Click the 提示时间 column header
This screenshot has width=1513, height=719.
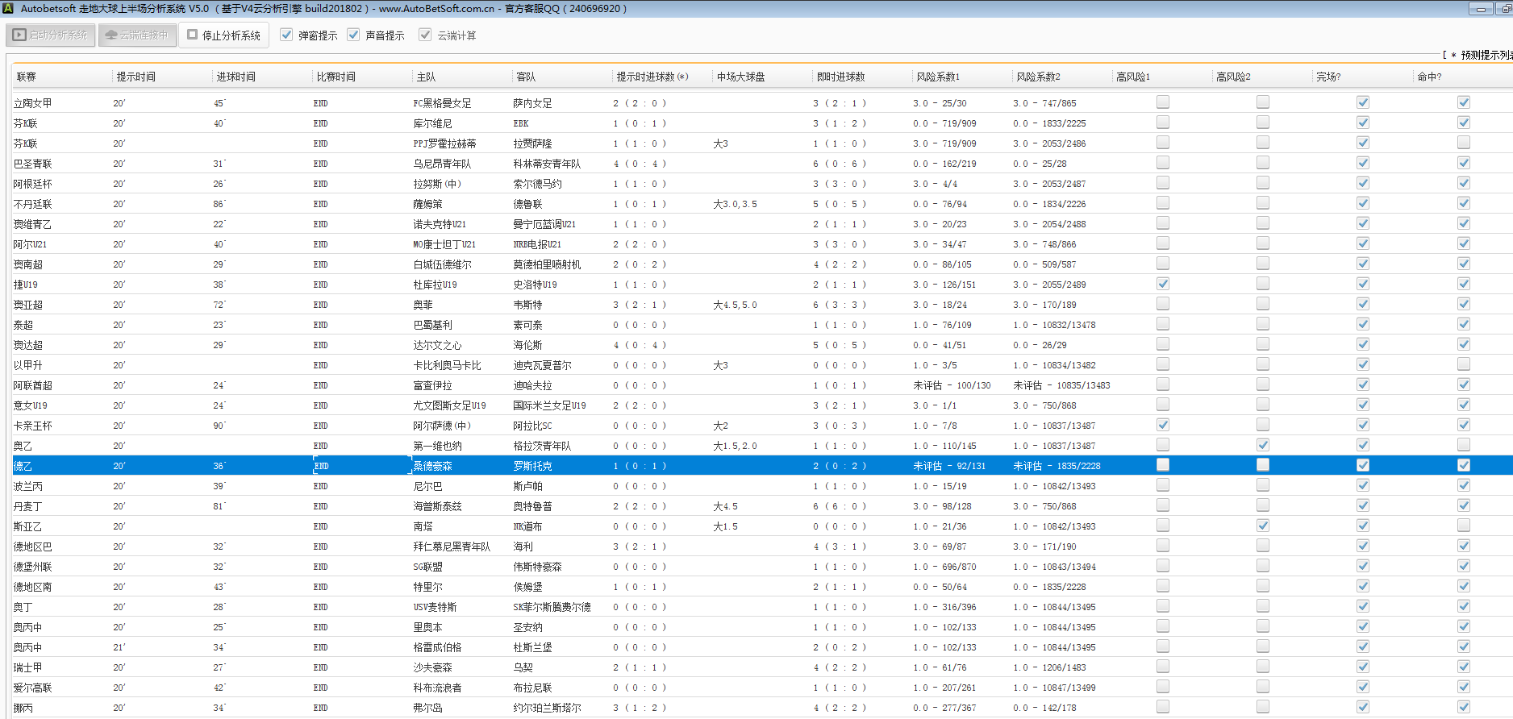(x=135, y=77)
